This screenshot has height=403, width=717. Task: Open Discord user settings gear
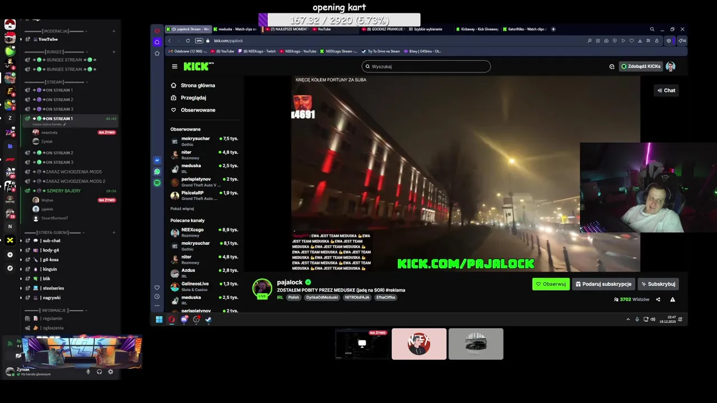110,372
